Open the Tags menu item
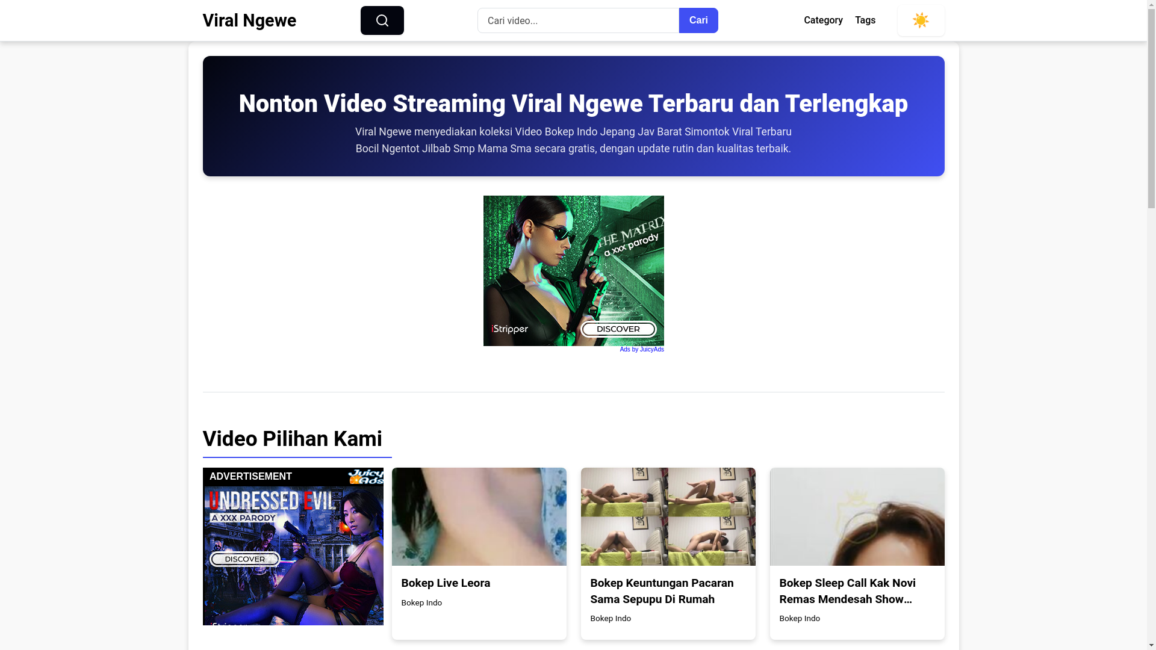Screen dimensions: 1156x650 click(865, 20)
